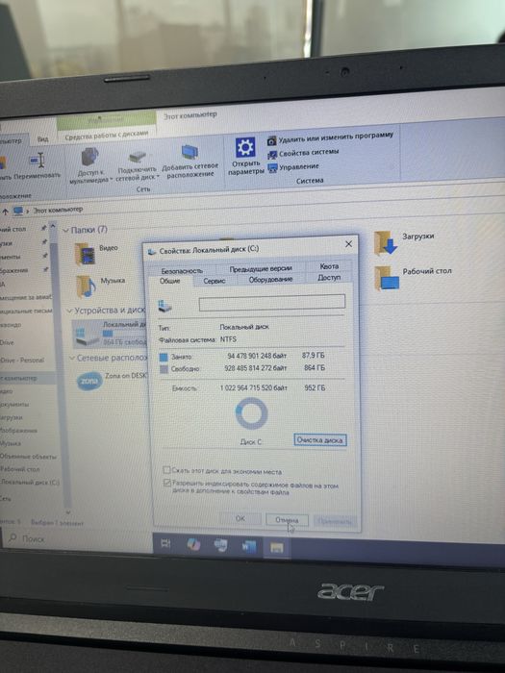Open the Videos (Видео) folder icon

tap(85, 253)
